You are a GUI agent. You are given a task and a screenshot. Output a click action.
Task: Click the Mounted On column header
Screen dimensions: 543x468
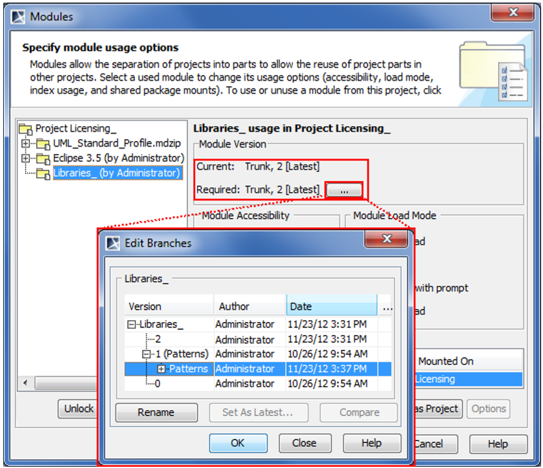click(468, 361)
